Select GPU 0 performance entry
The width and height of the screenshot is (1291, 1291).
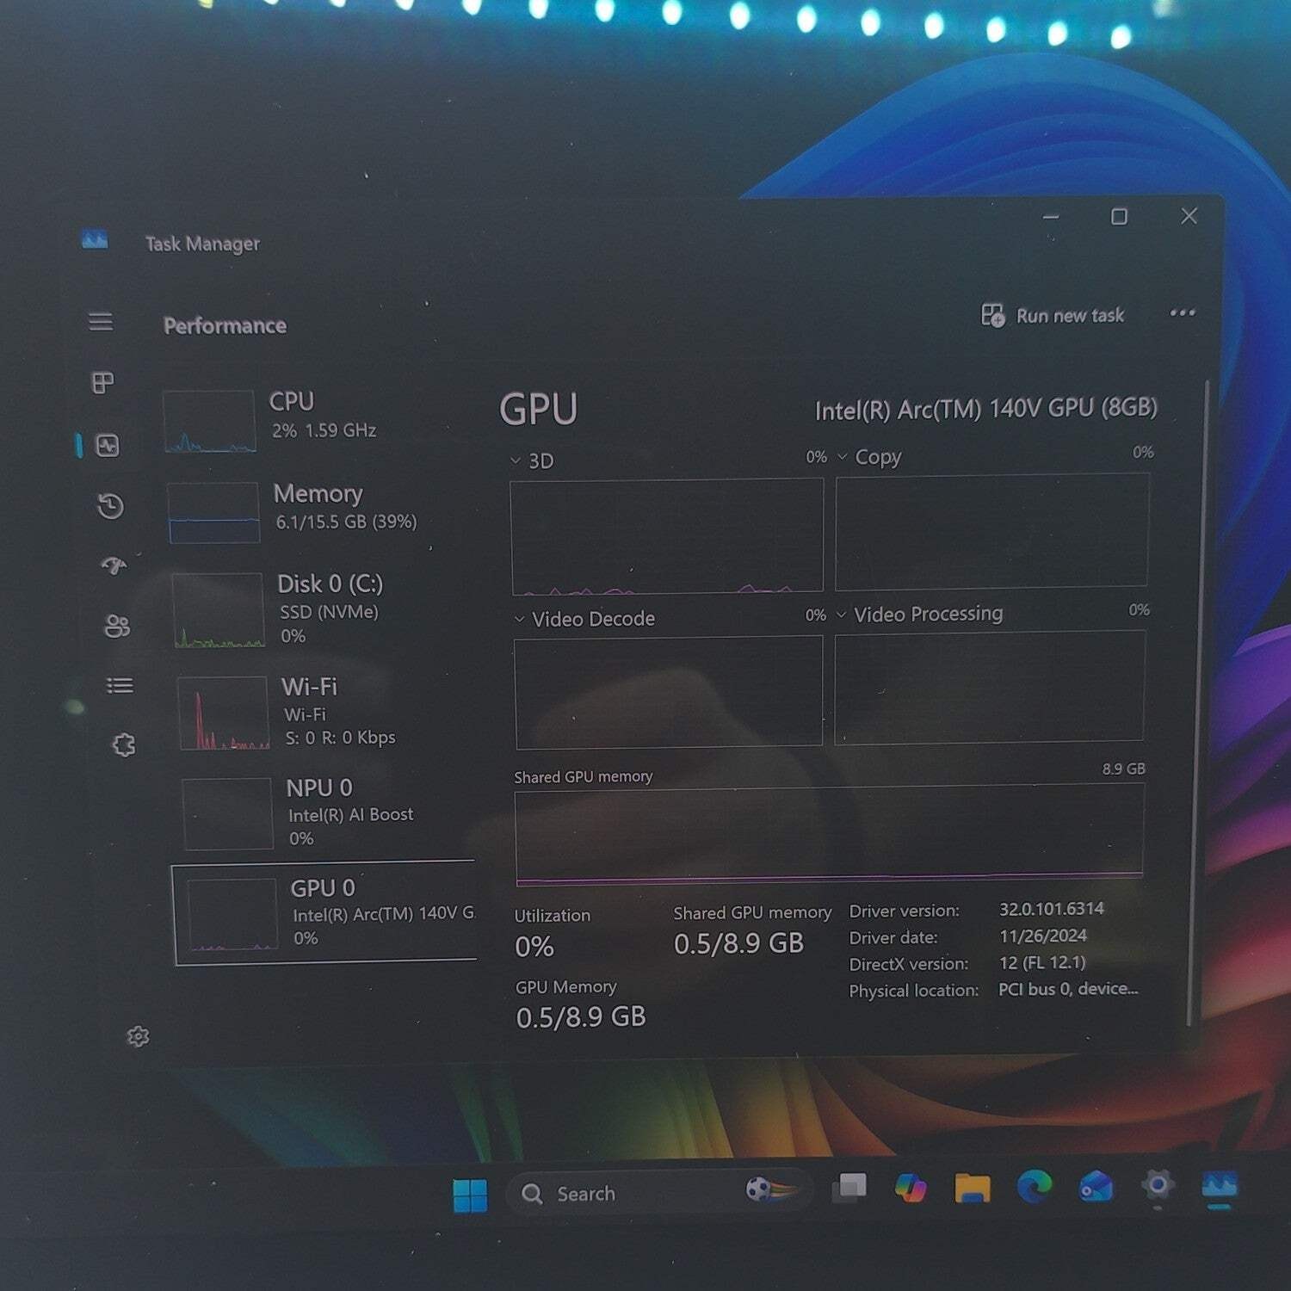click(x=325, y=913)
